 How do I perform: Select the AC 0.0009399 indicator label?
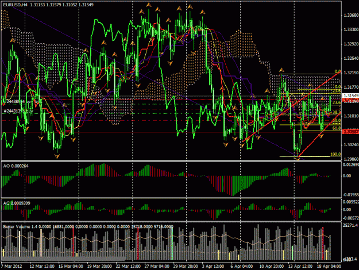pos(17,203)
